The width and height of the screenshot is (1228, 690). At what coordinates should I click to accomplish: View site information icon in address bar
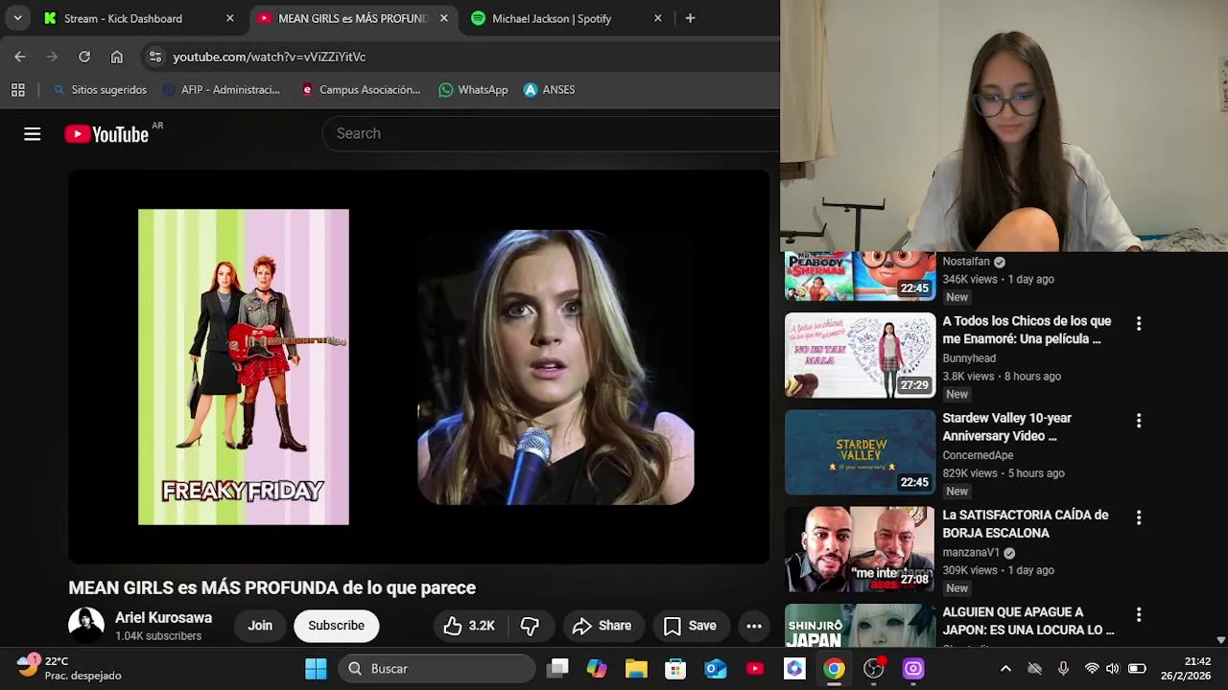pyautogui.click(x=154, y=57)
